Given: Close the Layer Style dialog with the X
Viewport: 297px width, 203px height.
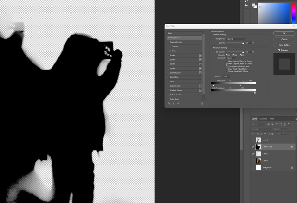Looking at the screenshot, I should [x=294, y=26].
